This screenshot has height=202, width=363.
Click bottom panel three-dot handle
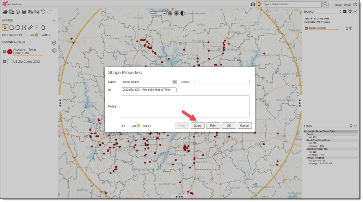[x=179, y=197]
